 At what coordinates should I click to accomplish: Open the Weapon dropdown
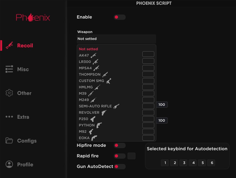[116, 39]
